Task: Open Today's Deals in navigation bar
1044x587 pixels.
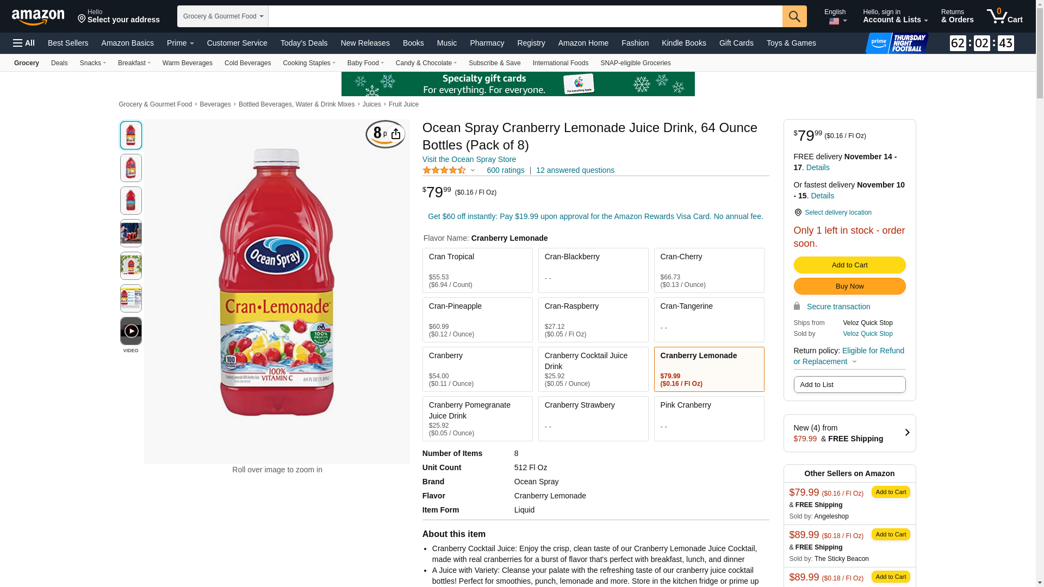Action: pyautogui.click(x=304, y=43)
